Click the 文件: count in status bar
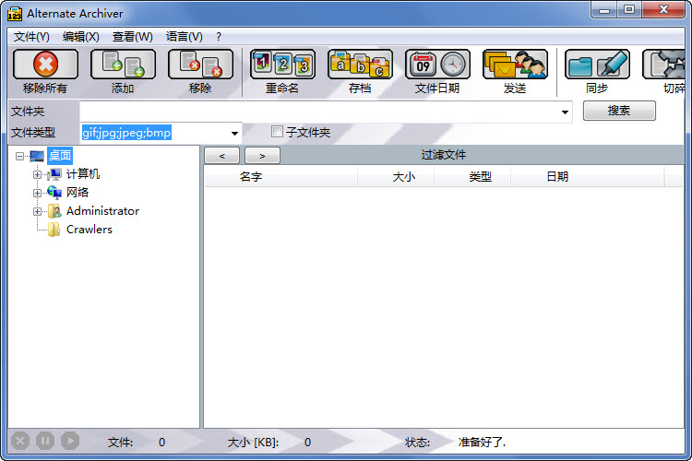Image resolution: width=692 pixels, height=461 pixels. coord(161,442)
